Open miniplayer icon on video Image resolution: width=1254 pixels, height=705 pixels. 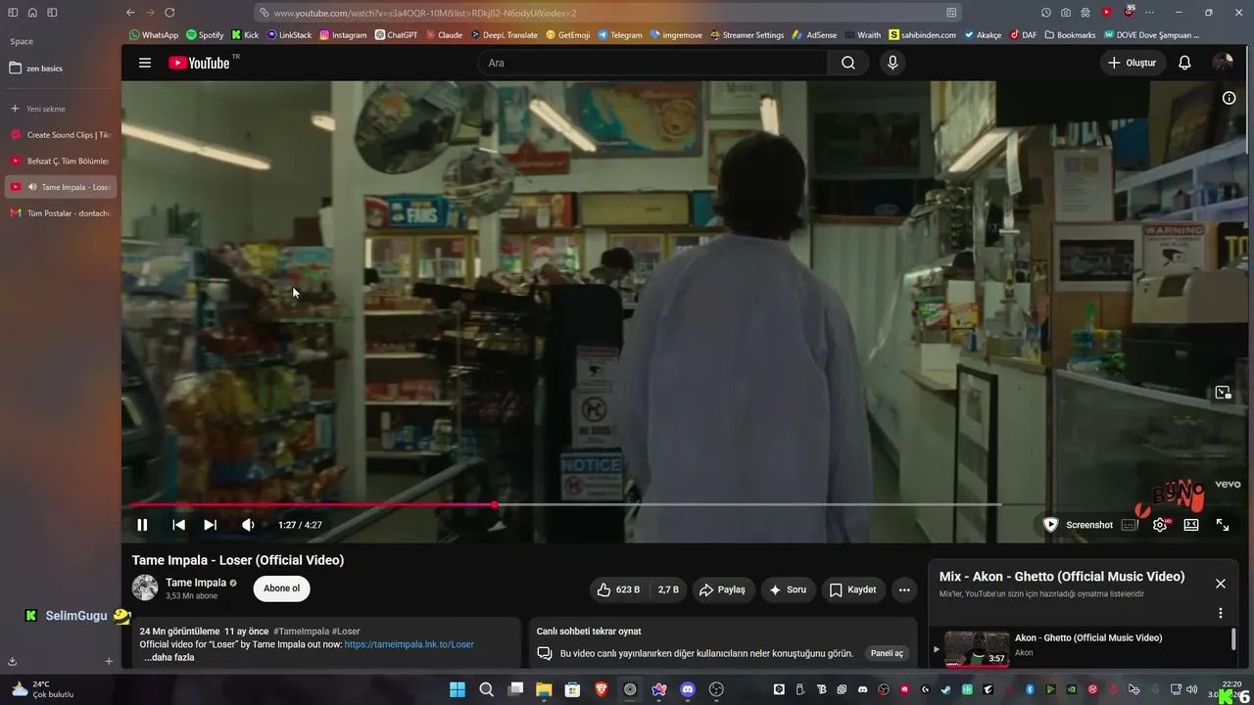pos(1223,393)
